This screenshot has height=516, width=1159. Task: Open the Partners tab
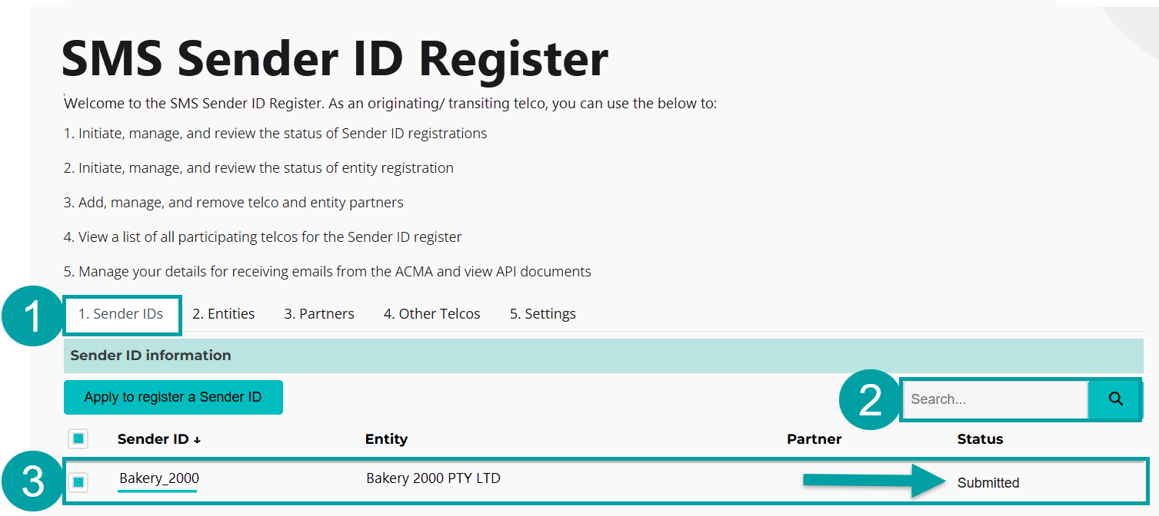click(x=318, y=313)
